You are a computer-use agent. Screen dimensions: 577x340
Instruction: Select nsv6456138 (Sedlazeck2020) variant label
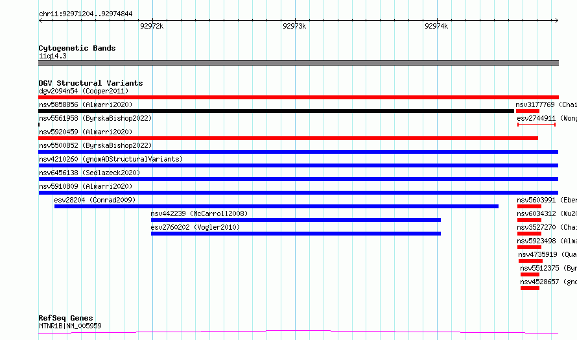(x=89, y=173)
